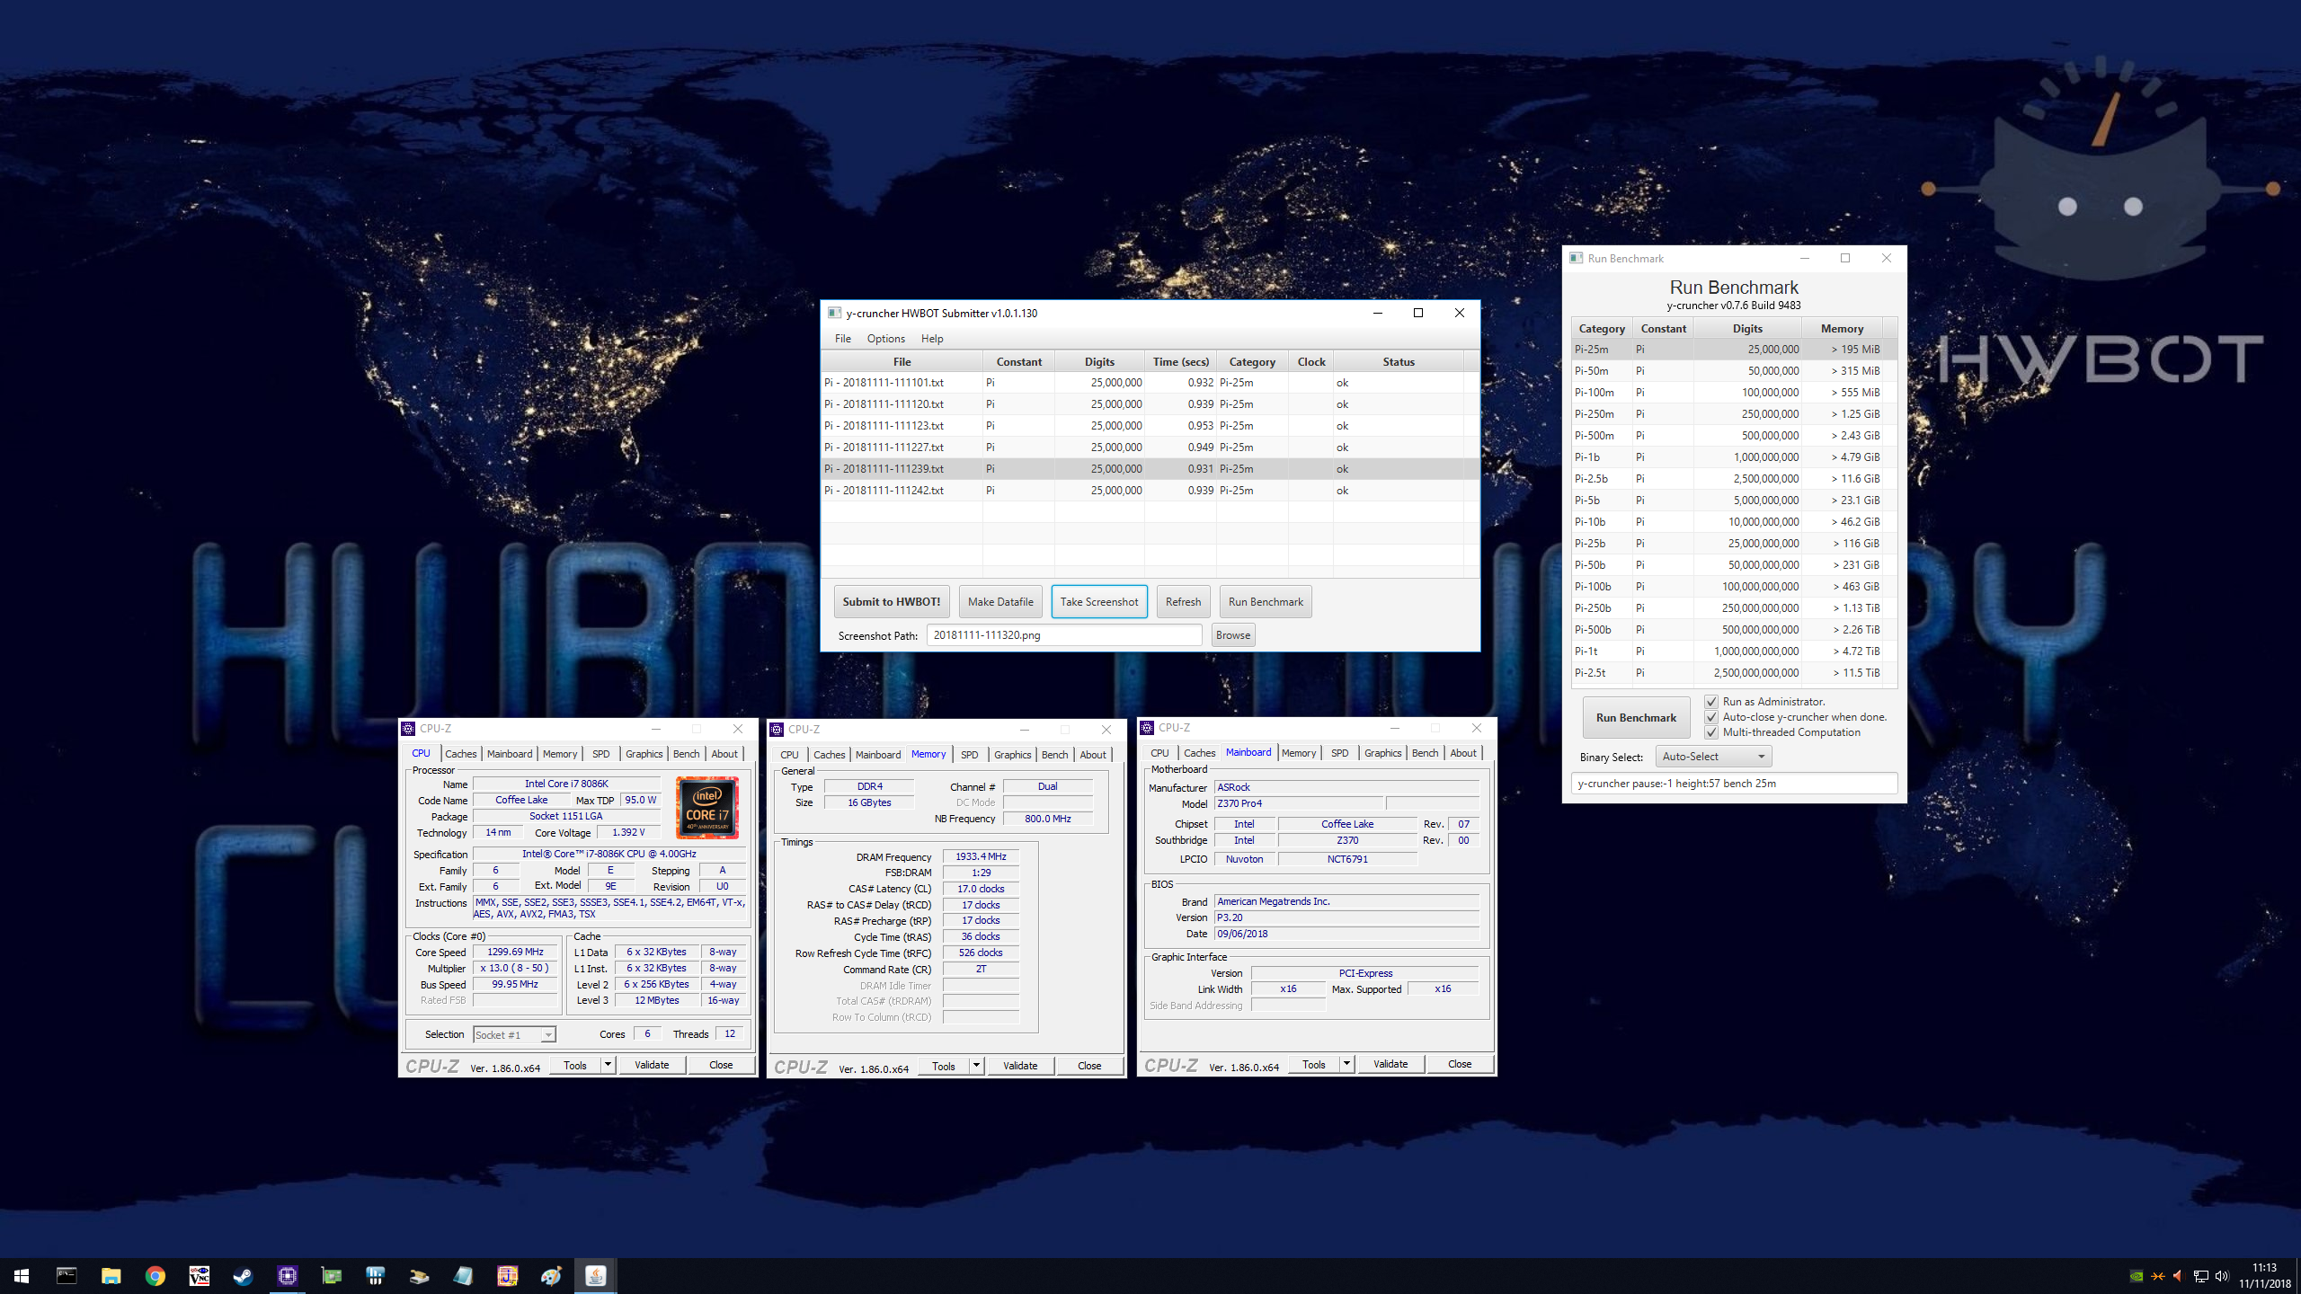Click Refresh in the HWBOT Submitter
This screenshot has width=2301, height=1294.
pos(1183,602)
